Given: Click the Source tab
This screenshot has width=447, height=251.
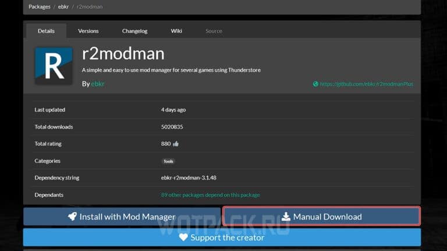Looking at the screenshot, I should point(214,31).
